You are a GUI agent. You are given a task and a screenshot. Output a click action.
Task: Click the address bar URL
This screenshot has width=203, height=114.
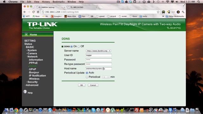pyautogui.click(x=62, y=12)
